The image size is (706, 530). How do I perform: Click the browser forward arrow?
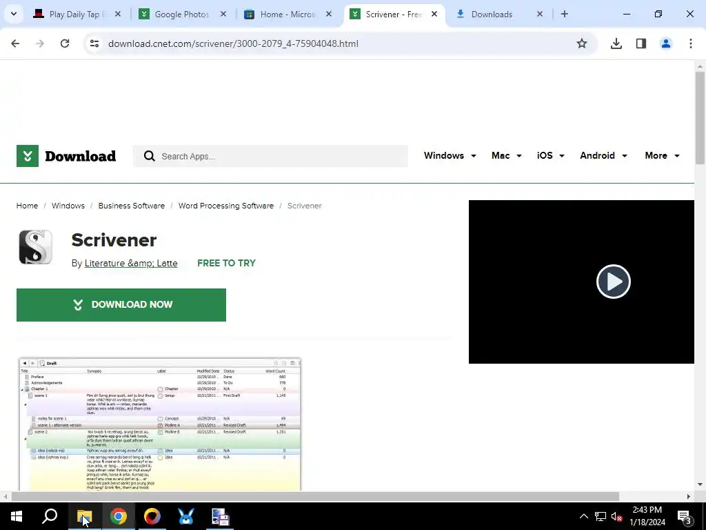40,43
